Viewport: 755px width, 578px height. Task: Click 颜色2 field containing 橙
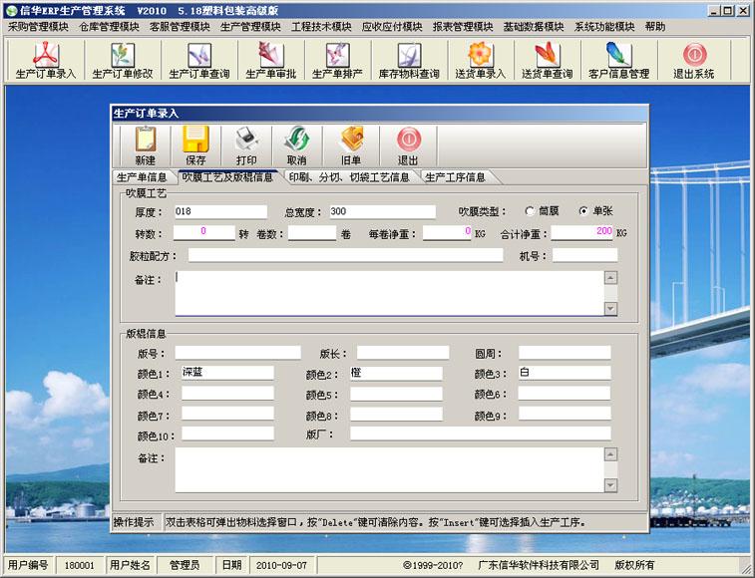pyautogui.click(x=396, y=373)
